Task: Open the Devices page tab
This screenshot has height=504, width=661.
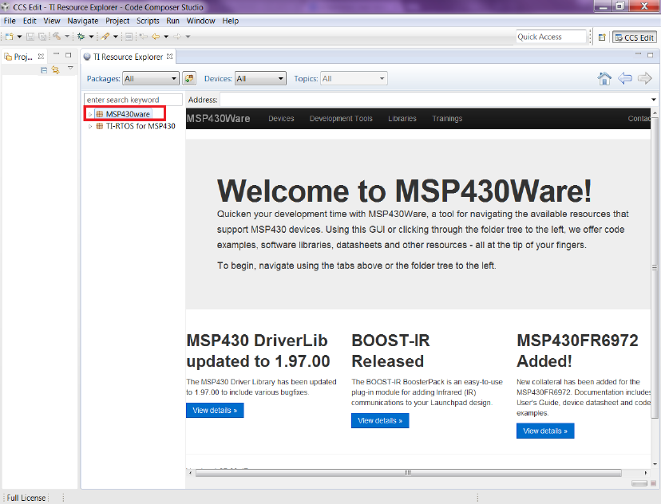Action: tap(281, 119)
